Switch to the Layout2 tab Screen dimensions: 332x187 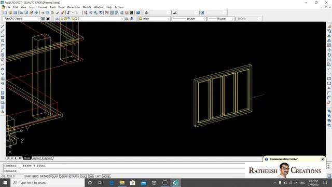click(x=48, y=158)
